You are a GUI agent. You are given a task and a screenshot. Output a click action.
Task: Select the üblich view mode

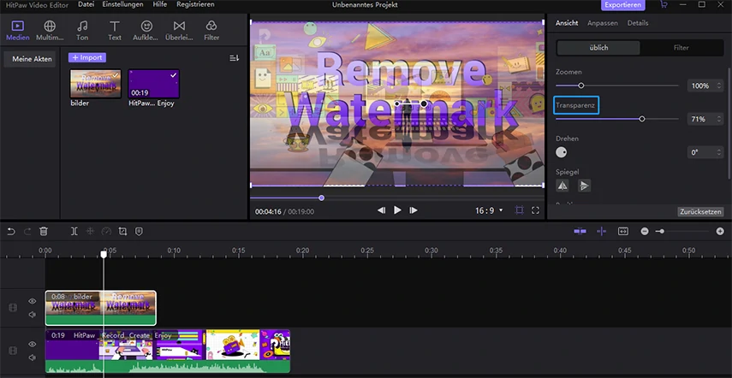598,48
